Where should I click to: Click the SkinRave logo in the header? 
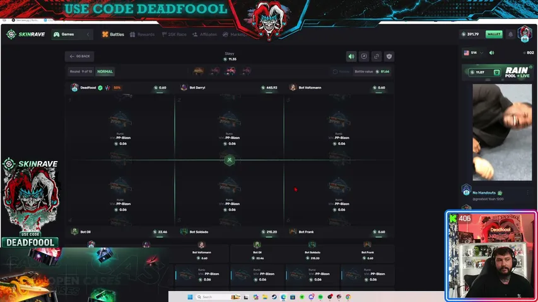tap(25, 34)
